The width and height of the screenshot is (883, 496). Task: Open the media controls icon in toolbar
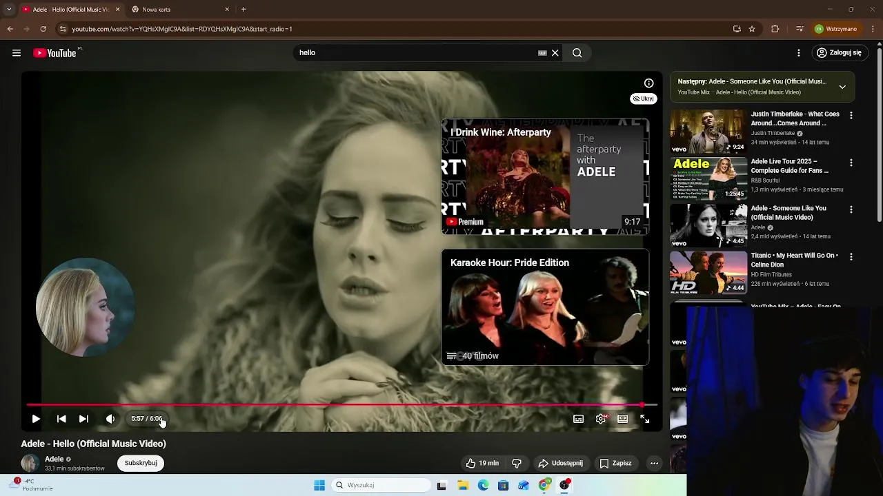[x=800, y=29]
